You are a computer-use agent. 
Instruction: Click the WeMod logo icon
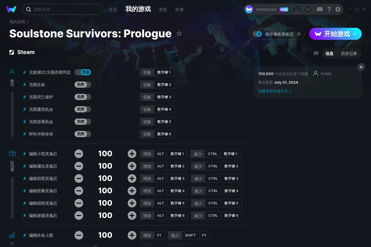pyautogui.click(x=11, y=9)
